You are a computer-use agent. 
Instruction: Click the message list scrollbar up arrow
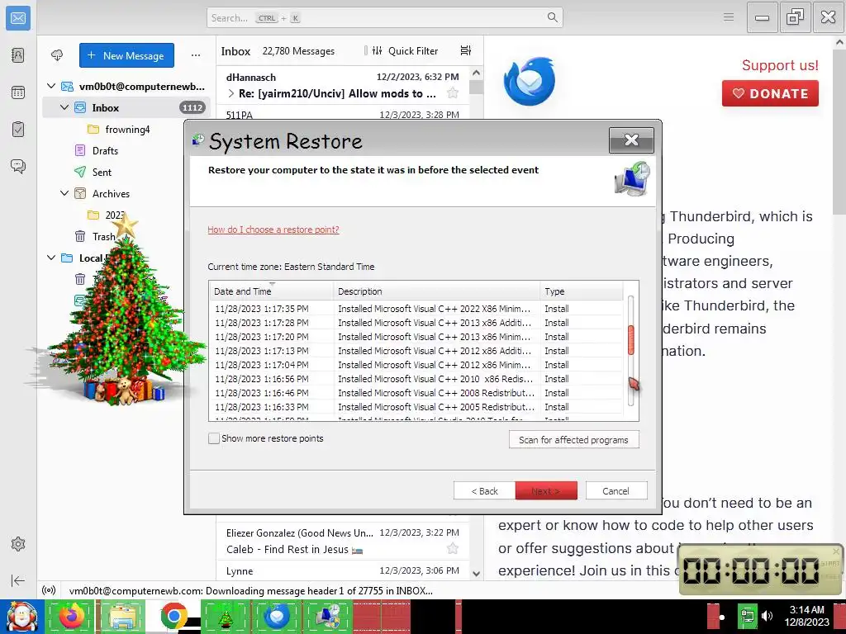[x=476, y=73]
